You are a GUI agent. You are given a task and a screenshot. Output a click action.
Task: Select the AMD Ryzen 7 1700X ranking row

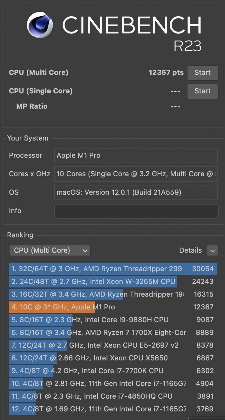click(113, 332)
